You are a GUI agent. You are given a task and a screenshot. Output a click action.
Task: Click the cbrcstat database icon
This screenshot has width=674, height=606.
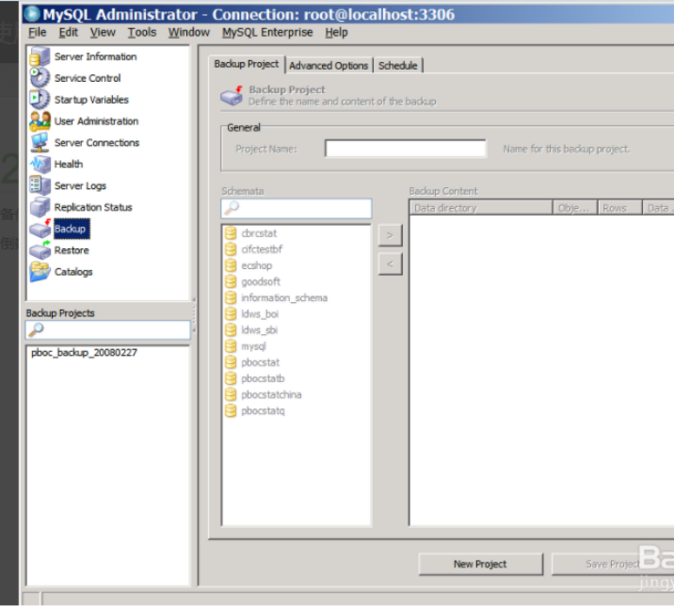(x=231, y=233)
